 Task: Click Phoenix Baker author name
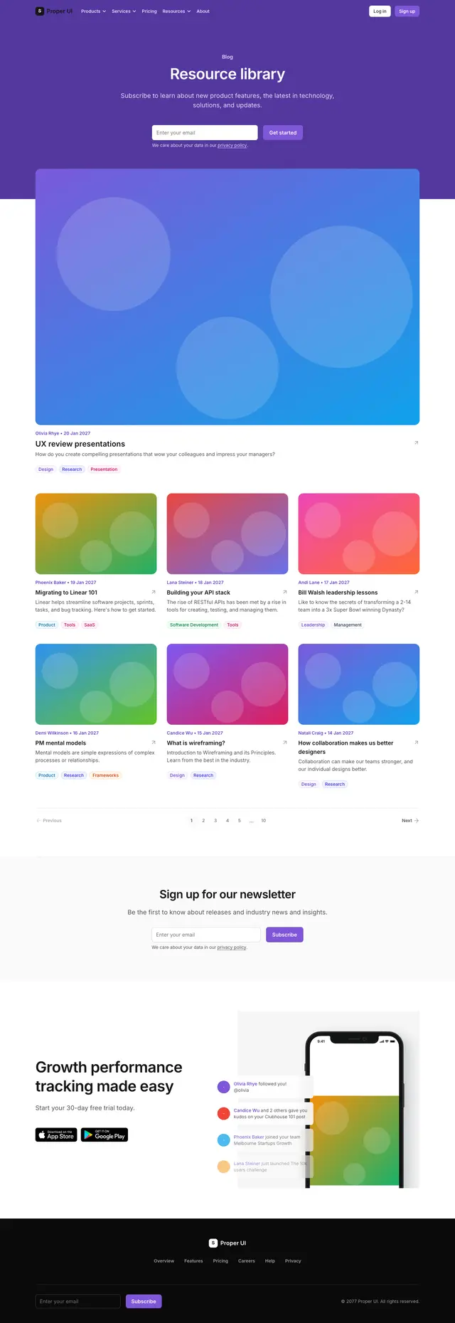pyautogui.click(x=50, y=583)
